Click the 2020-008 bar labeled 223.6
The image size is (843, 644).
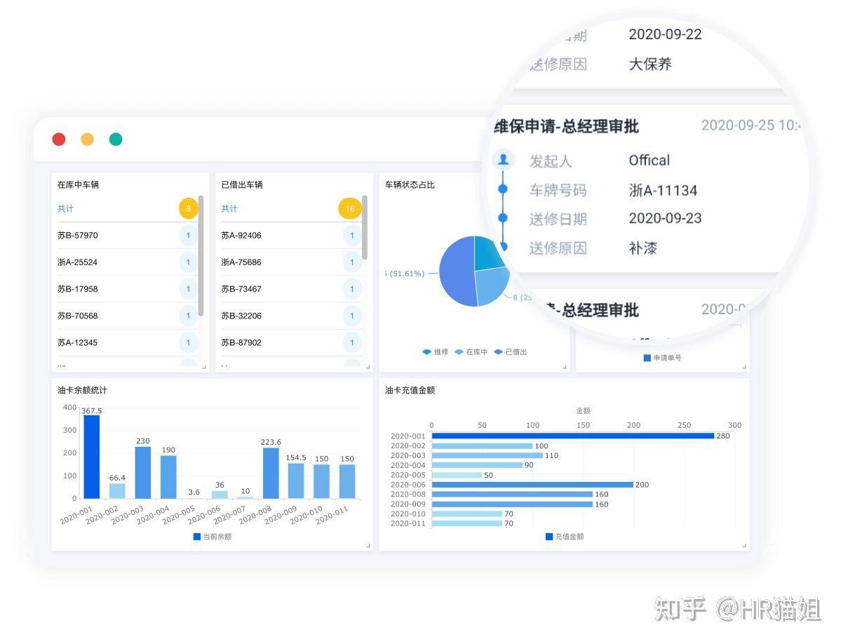point(271,473)
